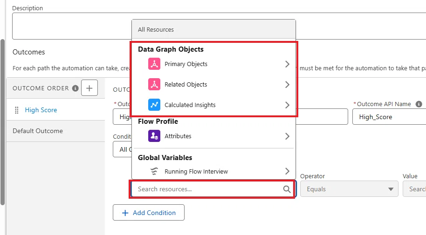The image size is (426, 235).
Task: Click the info icon next to Outcome Order
Action: (x=75, y=88)
